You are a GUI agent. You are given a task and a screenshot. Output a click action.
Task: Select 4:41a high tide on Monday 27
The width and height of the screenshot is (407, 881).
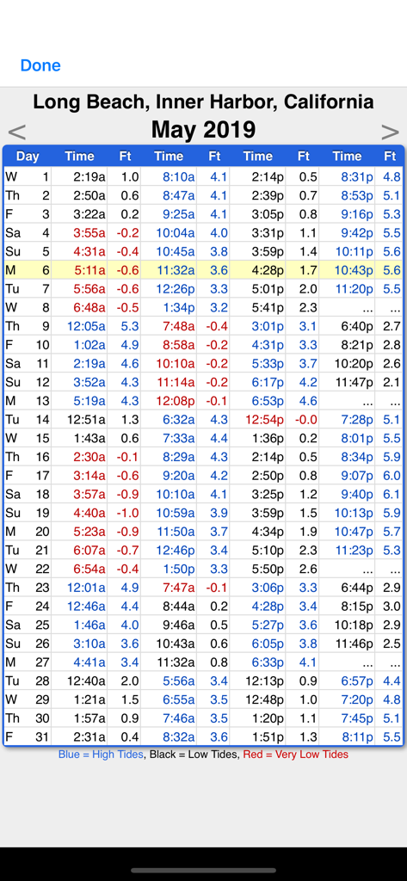click(x=90, y=662)
